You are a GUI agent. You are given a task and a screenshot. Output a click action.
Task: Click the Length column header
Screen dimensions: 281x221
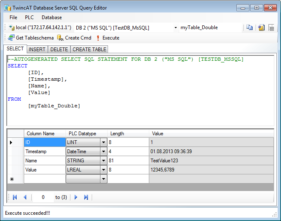tap(128, 134)
